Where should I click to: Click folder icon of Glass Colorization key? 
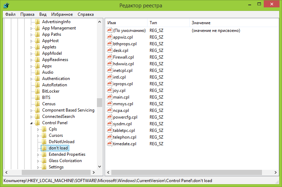(44, 161)
